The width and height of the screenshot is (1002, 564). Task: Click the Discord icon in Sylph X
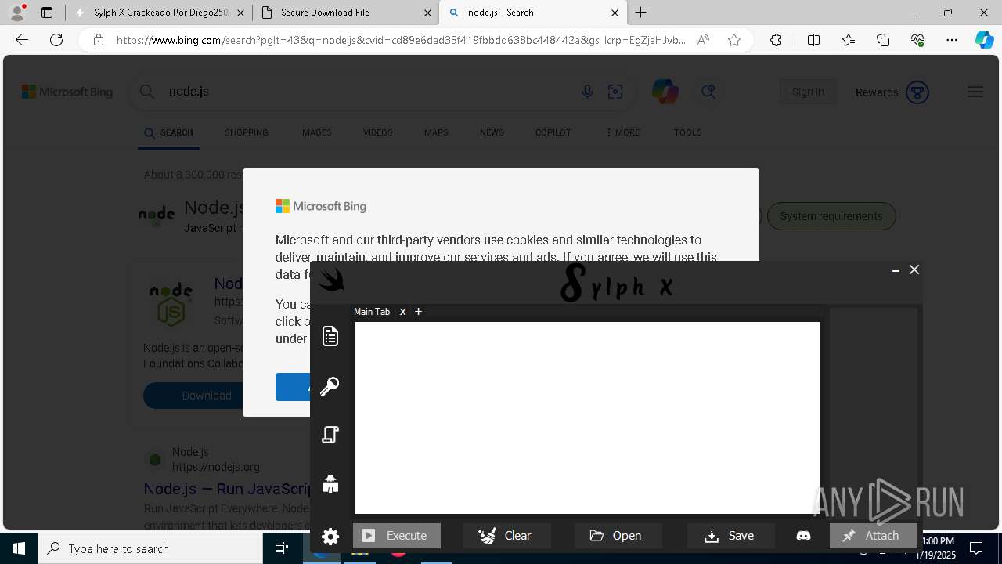coord(803,536)
